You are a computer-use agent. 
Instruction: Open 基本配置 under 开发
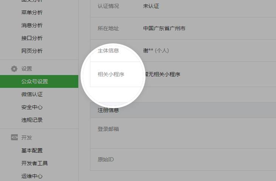coord(32,150)
